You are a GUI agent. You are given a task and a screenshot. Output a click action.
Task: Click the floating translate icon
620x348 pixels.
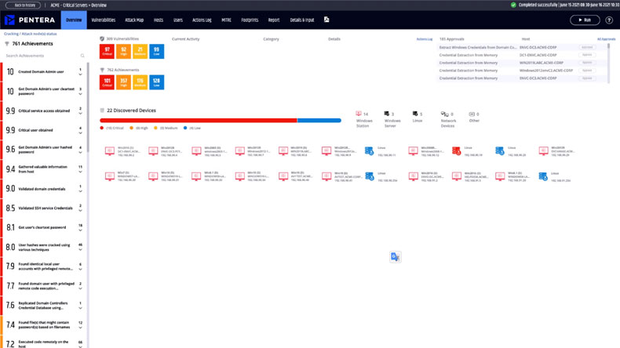(x=395, y=257)
